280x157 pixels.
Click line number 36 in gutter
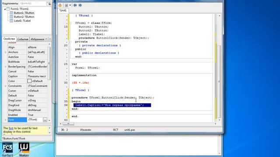click(66, 105)
